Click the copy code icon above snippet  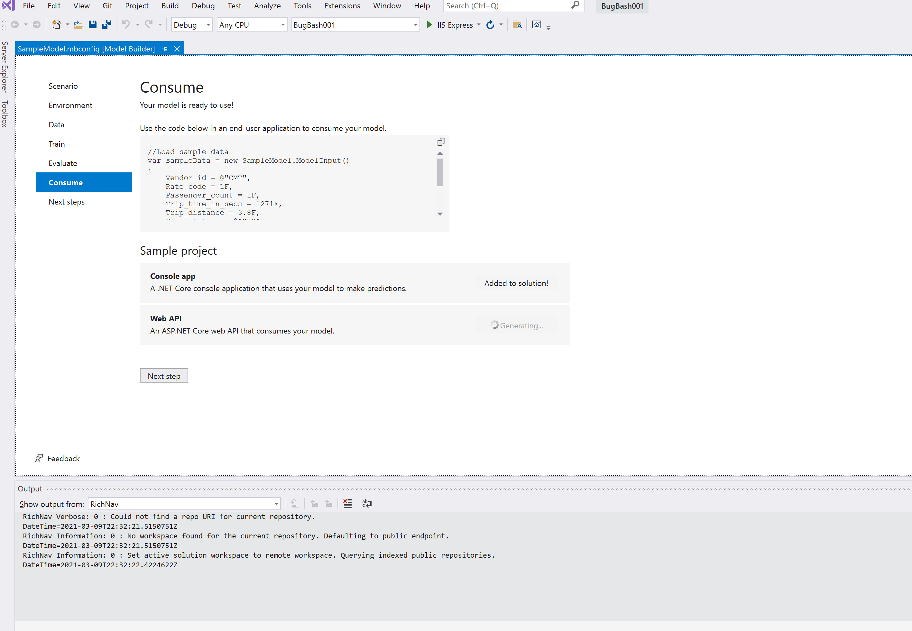coord(441,142)
